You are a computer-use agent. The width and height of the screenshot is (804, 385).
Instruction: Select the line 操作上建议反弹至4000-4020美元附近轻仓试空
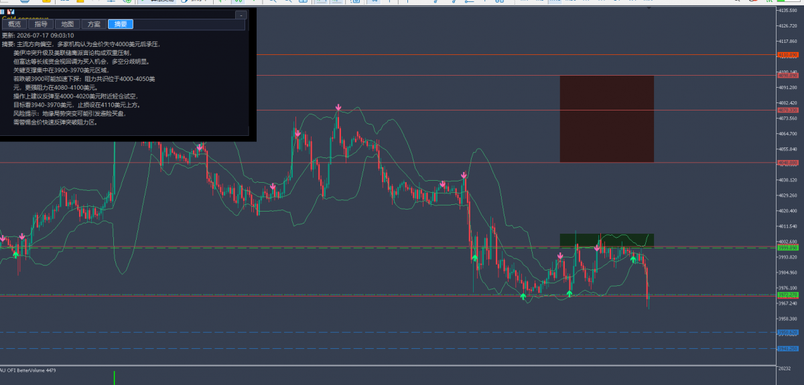pos(77,96)
